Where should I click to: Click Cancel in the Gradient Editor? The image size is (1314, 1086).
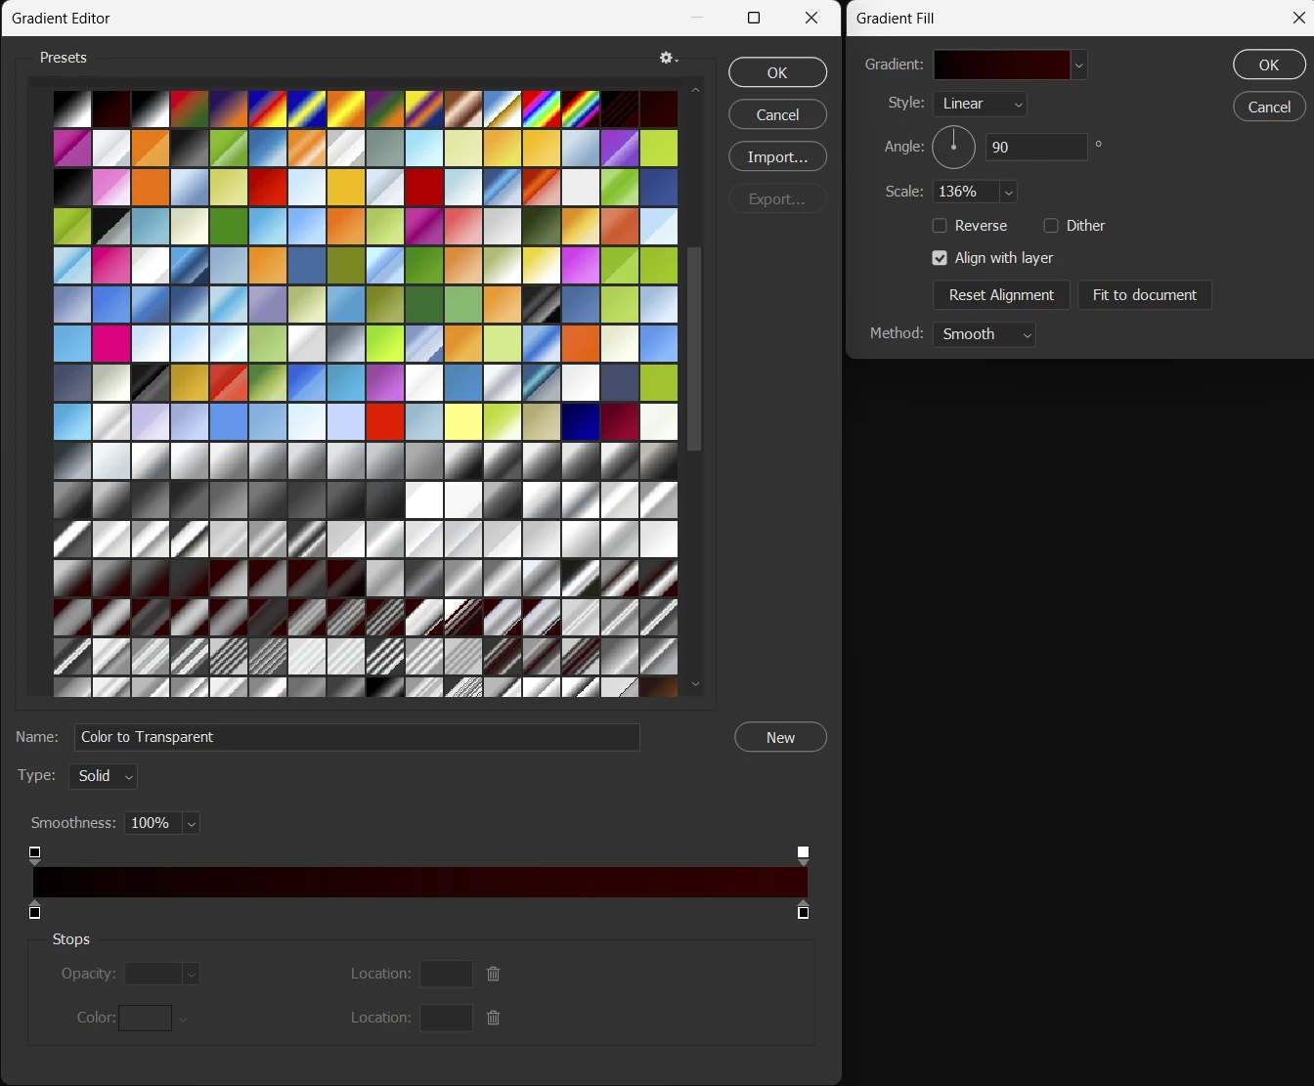[x=777, y=114]
